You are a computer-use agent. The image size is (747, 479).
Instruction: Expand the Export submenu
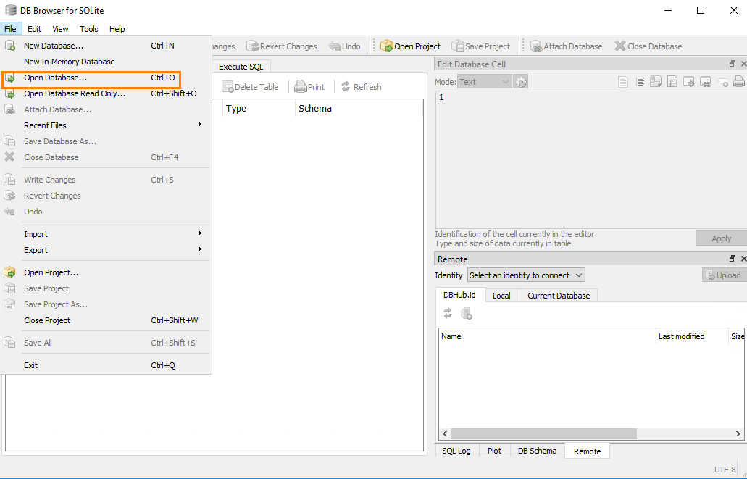pos(107,250)
